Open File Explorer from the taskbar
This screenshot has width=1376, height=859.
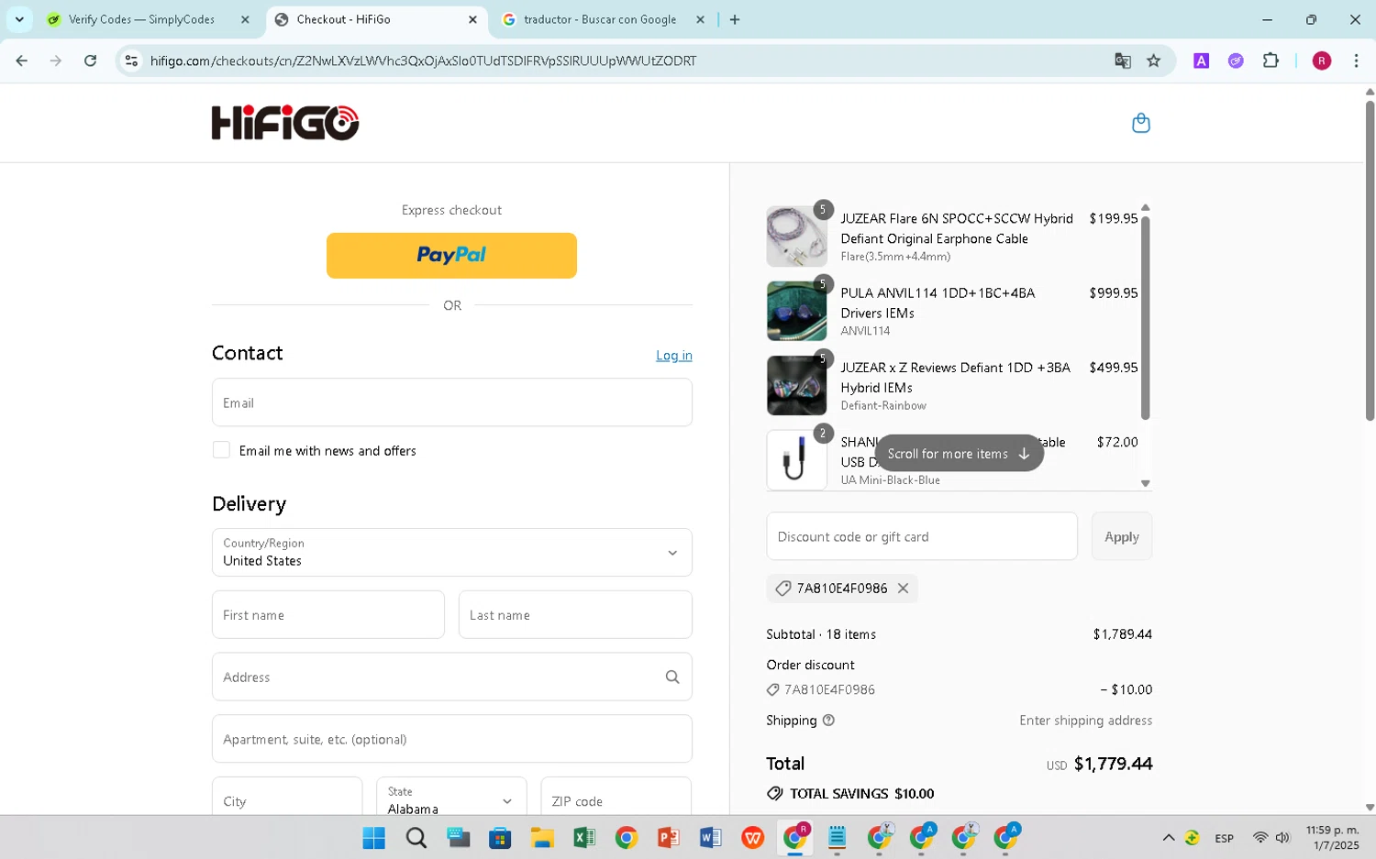point(542,838)
